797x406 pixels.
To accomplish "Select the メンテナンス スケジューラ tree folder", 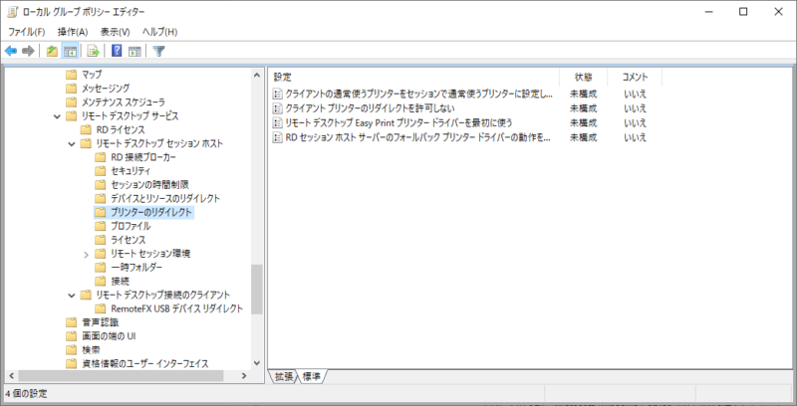I will (124, 102).
